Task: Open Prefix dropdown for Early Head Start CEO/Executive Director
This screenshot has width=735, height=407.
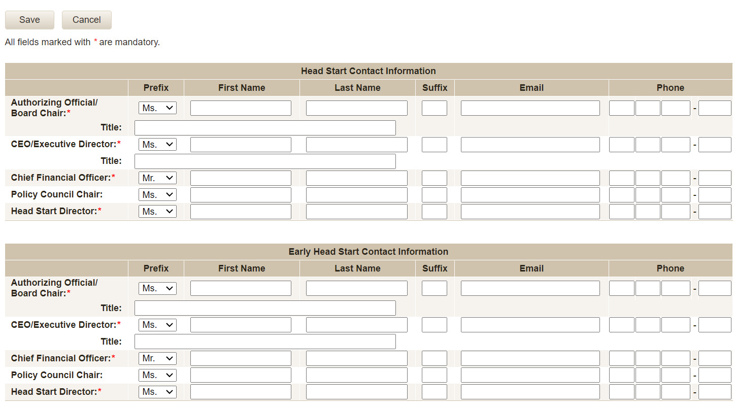Action: pyautogui.click(x=157, y=325)
